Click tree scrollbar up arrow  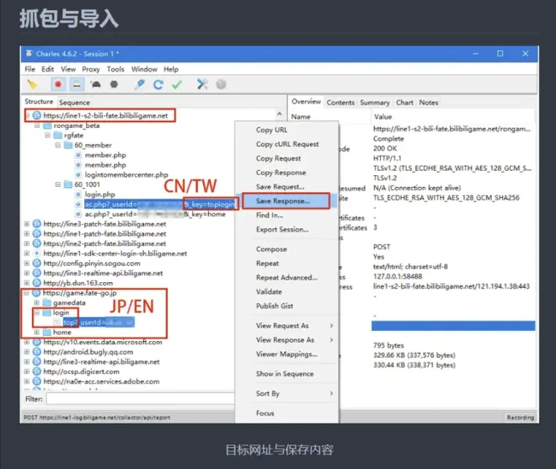tap(280, 114)
